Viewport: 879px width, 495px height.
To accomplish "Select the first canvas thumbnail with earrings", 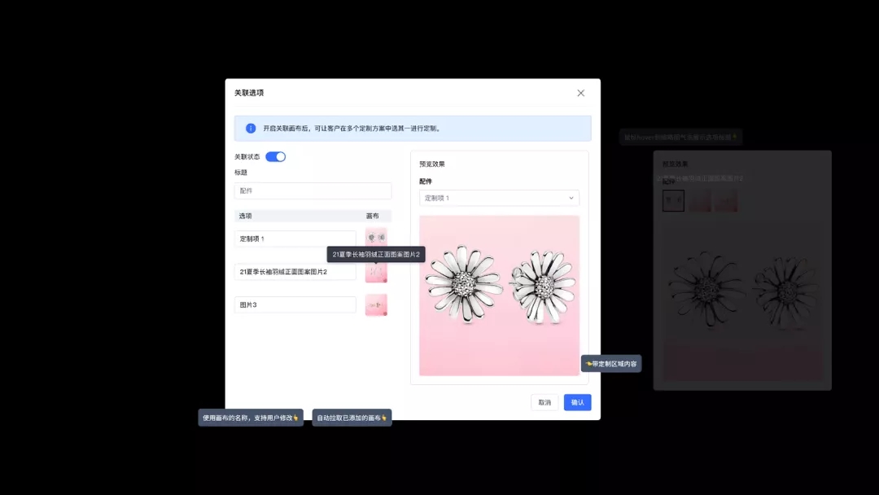I will coord(376,237).
